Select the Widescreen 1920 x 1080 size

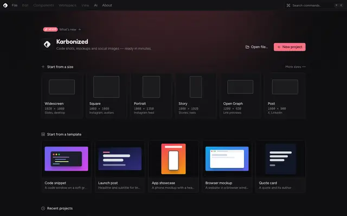click(62, 96)
